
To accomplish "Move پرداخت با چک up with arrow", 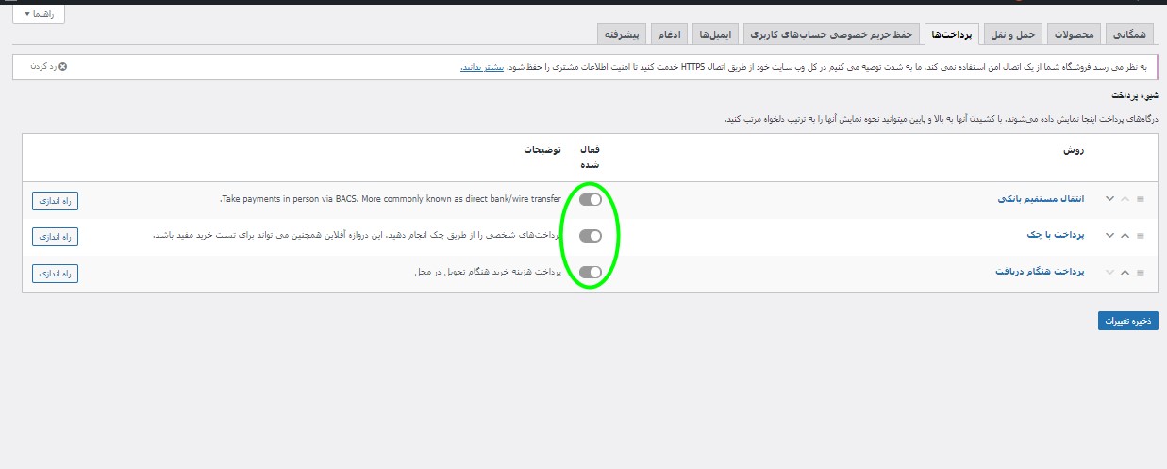I will 1125,235.
